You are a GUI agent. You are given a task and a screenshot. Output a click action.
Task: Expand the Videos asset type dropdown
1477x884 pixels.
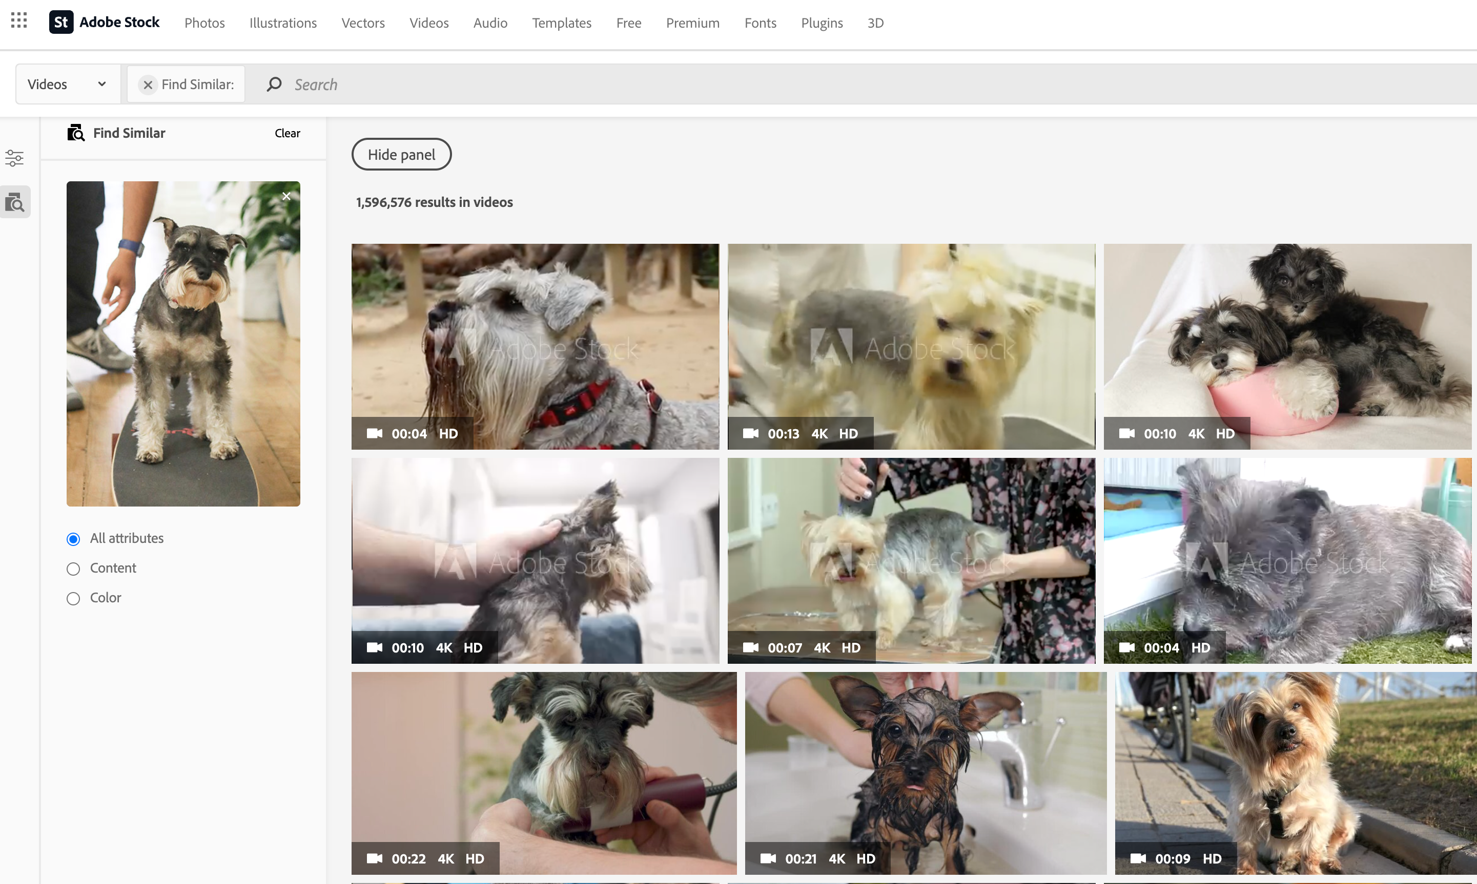point(67,85)
